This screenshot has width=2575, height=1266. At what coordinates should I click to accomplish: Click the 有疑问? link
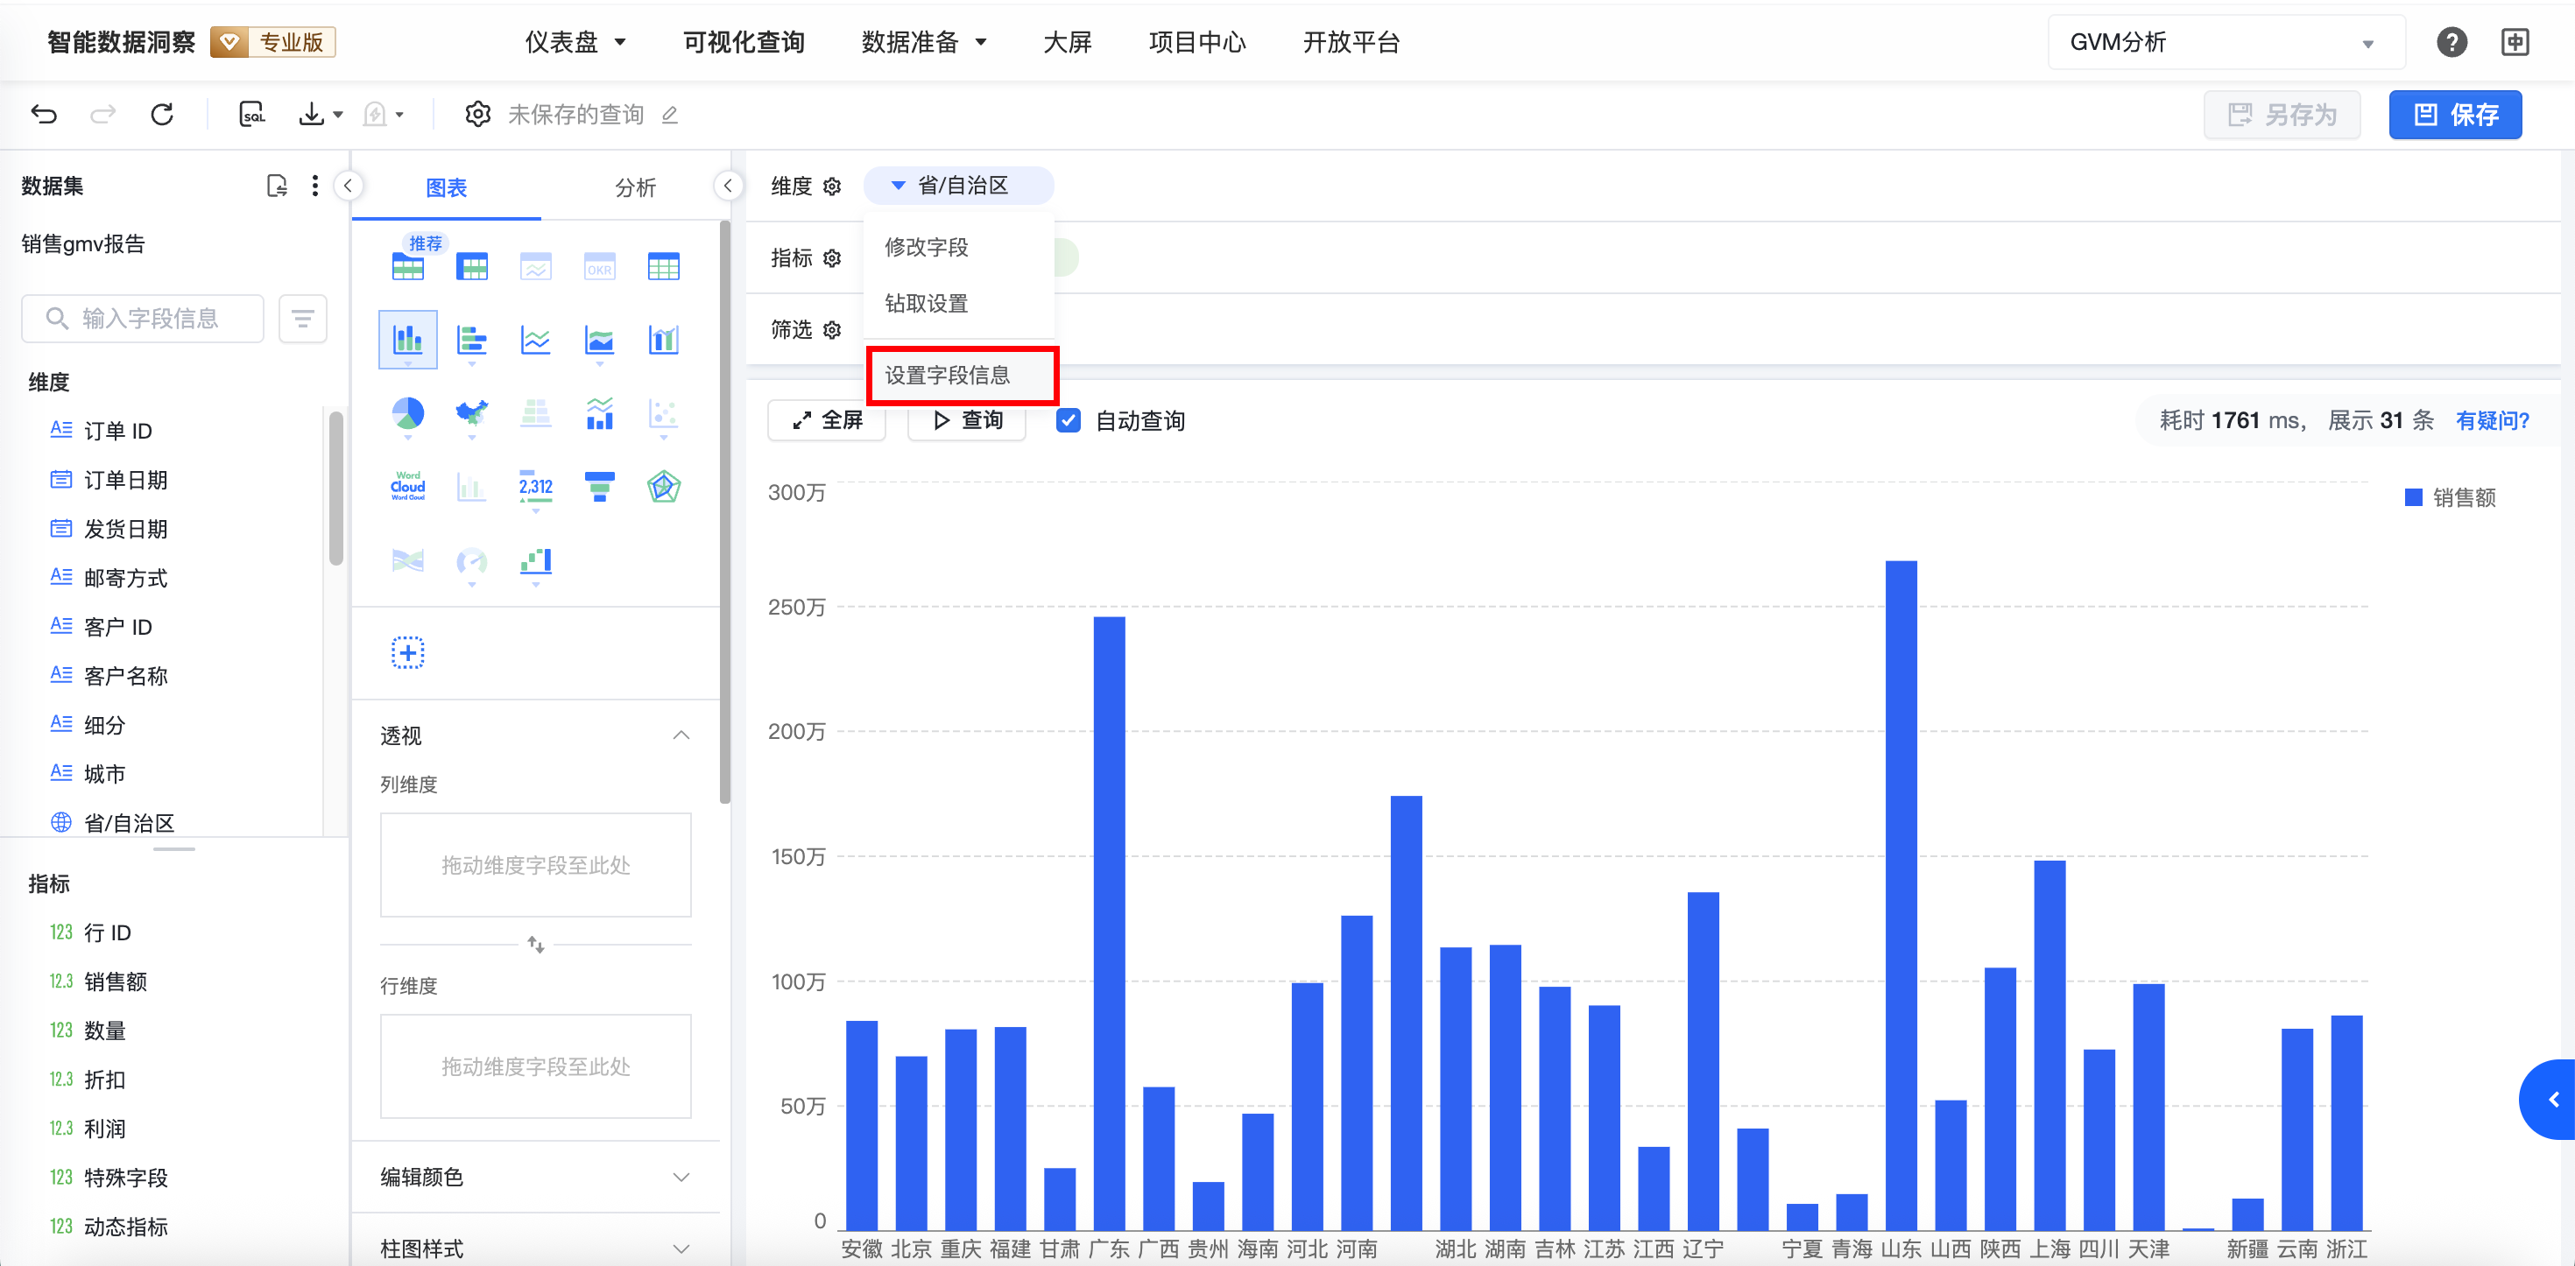(x=2491, y=420)
